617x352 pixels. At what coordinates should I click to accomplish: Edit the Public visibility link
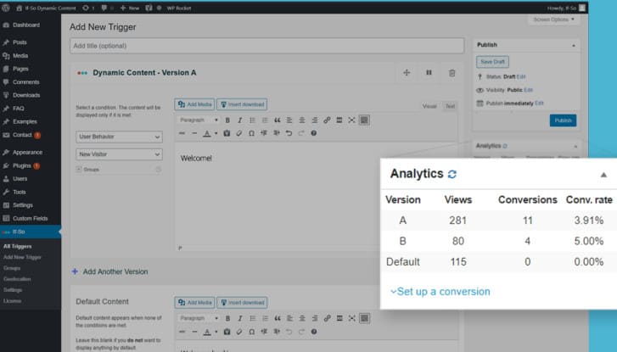pos(528,90)
